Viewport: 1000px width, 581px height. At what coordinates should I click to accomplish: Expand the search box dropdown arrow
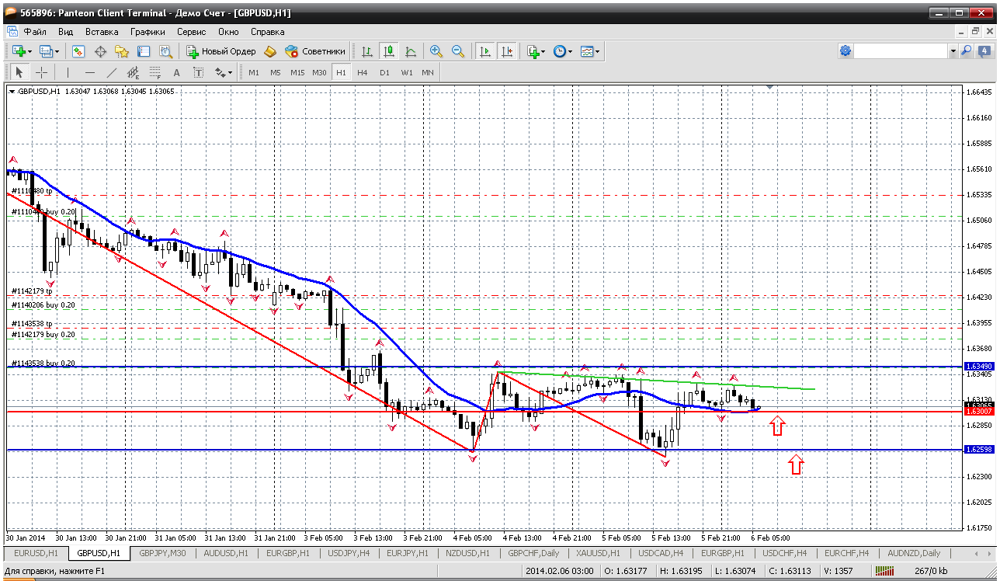953,50
